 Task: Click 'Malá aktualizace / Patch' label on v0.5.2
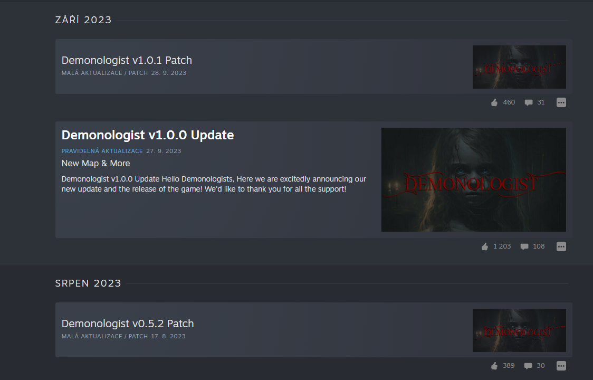(104, 336)
